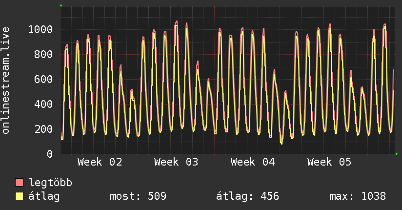The width and height of the screenshot is (402, 210).
Task: Click the yellow átlag legend swatch
Action: [x=20, y=196]
